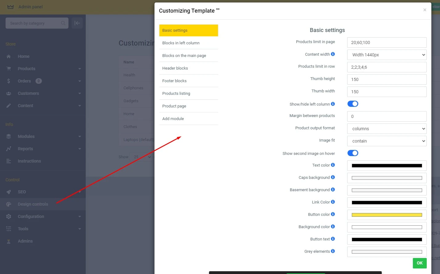
Task: Disable Show second image on hover
Action: point(353,153)
